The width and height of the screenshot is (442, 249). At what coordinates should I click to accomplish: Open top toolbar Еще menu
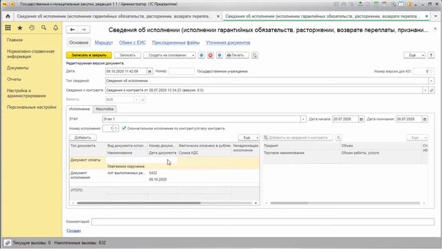[x=414, y=55]
